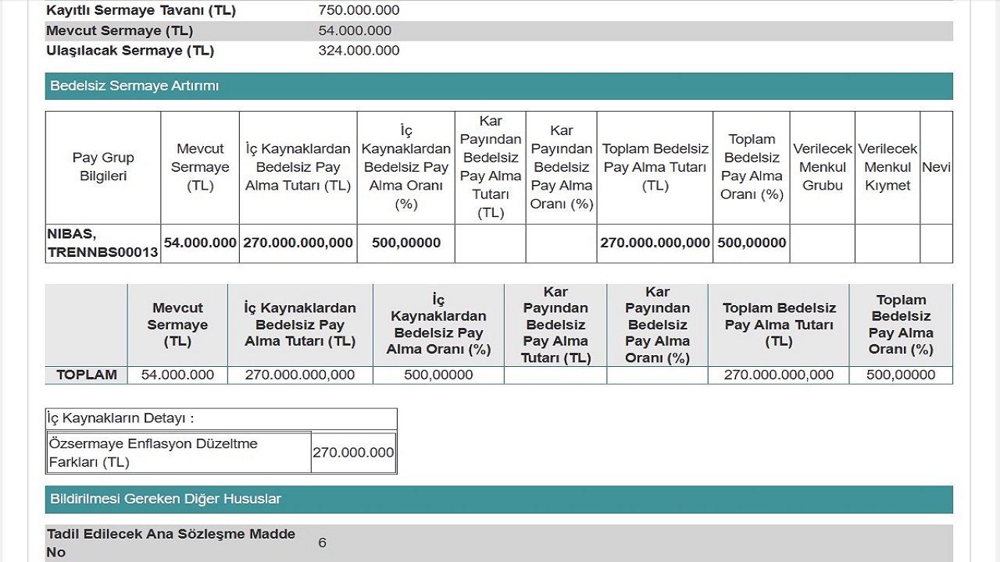Select Özsermaye Enflasyon Düzeltme Farkları (TL) cell
The height and width of the screenshot is (562, 1000).
(153, 453)
